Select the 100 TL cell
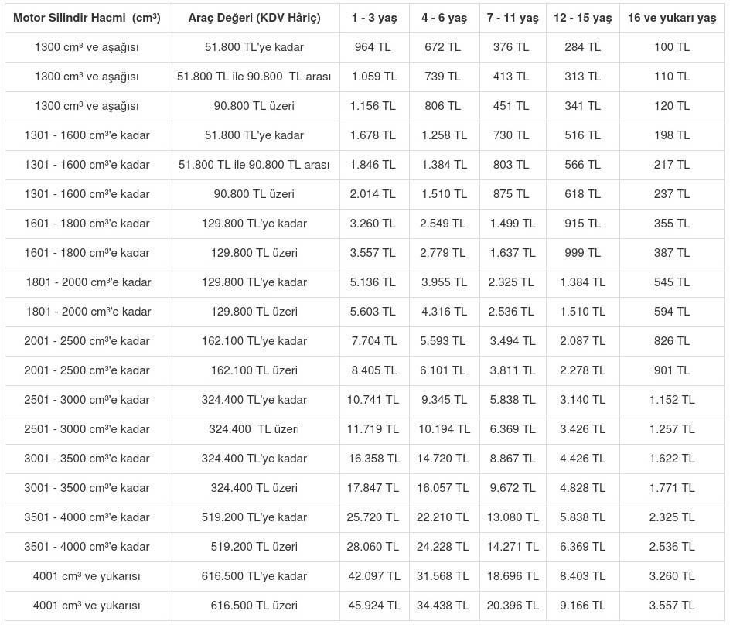The image size is (733, 628). (x=671, y=47)
